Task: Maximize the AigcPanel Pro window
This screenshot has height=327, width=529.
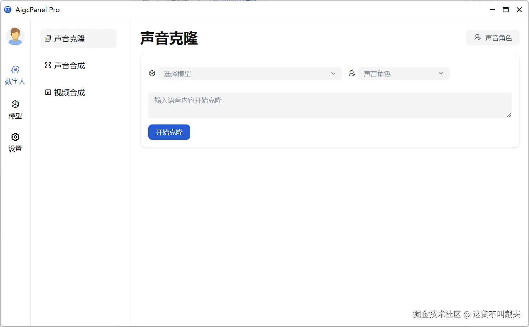Action: pos(506,10)
